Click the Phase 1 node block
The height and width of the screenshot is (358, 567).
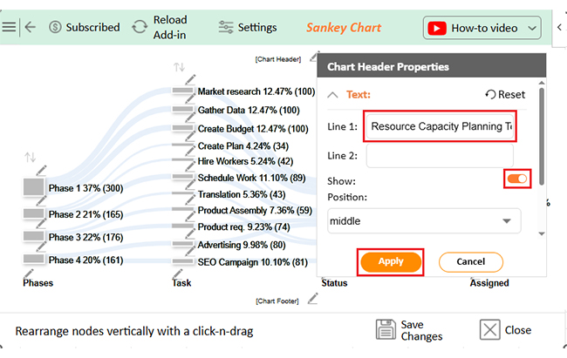coord(34,187)
